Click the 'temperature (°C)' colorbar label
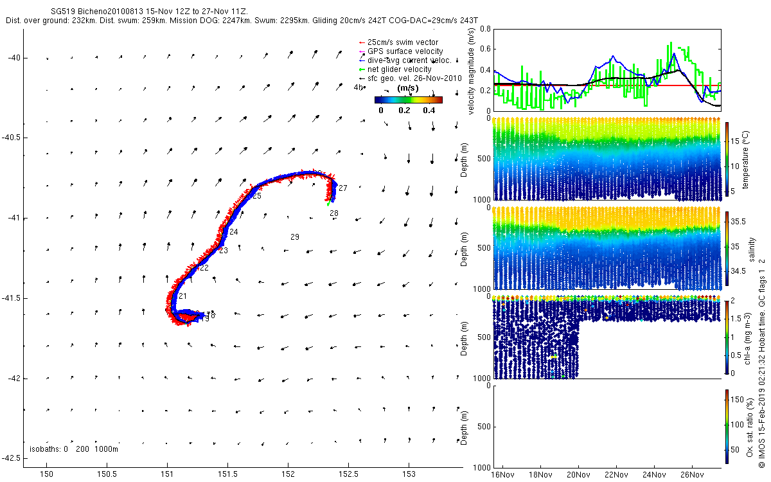The width and height of the screenshot is (771, 482). pos(747,159)
